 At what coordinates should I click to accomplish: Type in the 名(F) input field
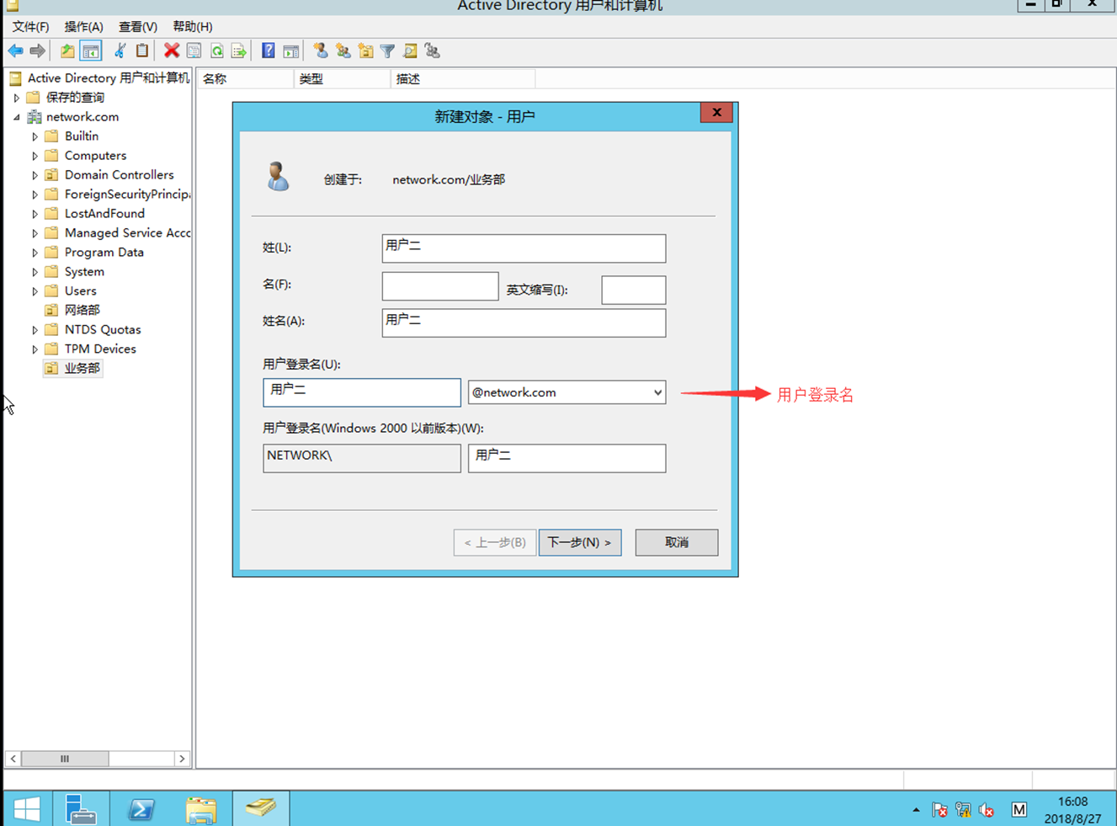click(439, 286)
